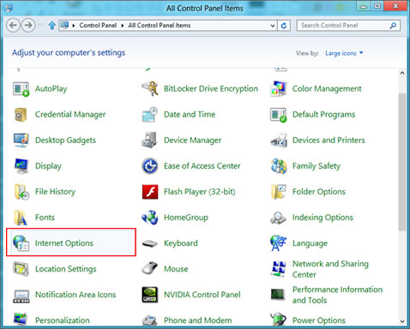Open the Family Safety icon
The height and width of the screenshot is (329, 410).
(279, 166)
